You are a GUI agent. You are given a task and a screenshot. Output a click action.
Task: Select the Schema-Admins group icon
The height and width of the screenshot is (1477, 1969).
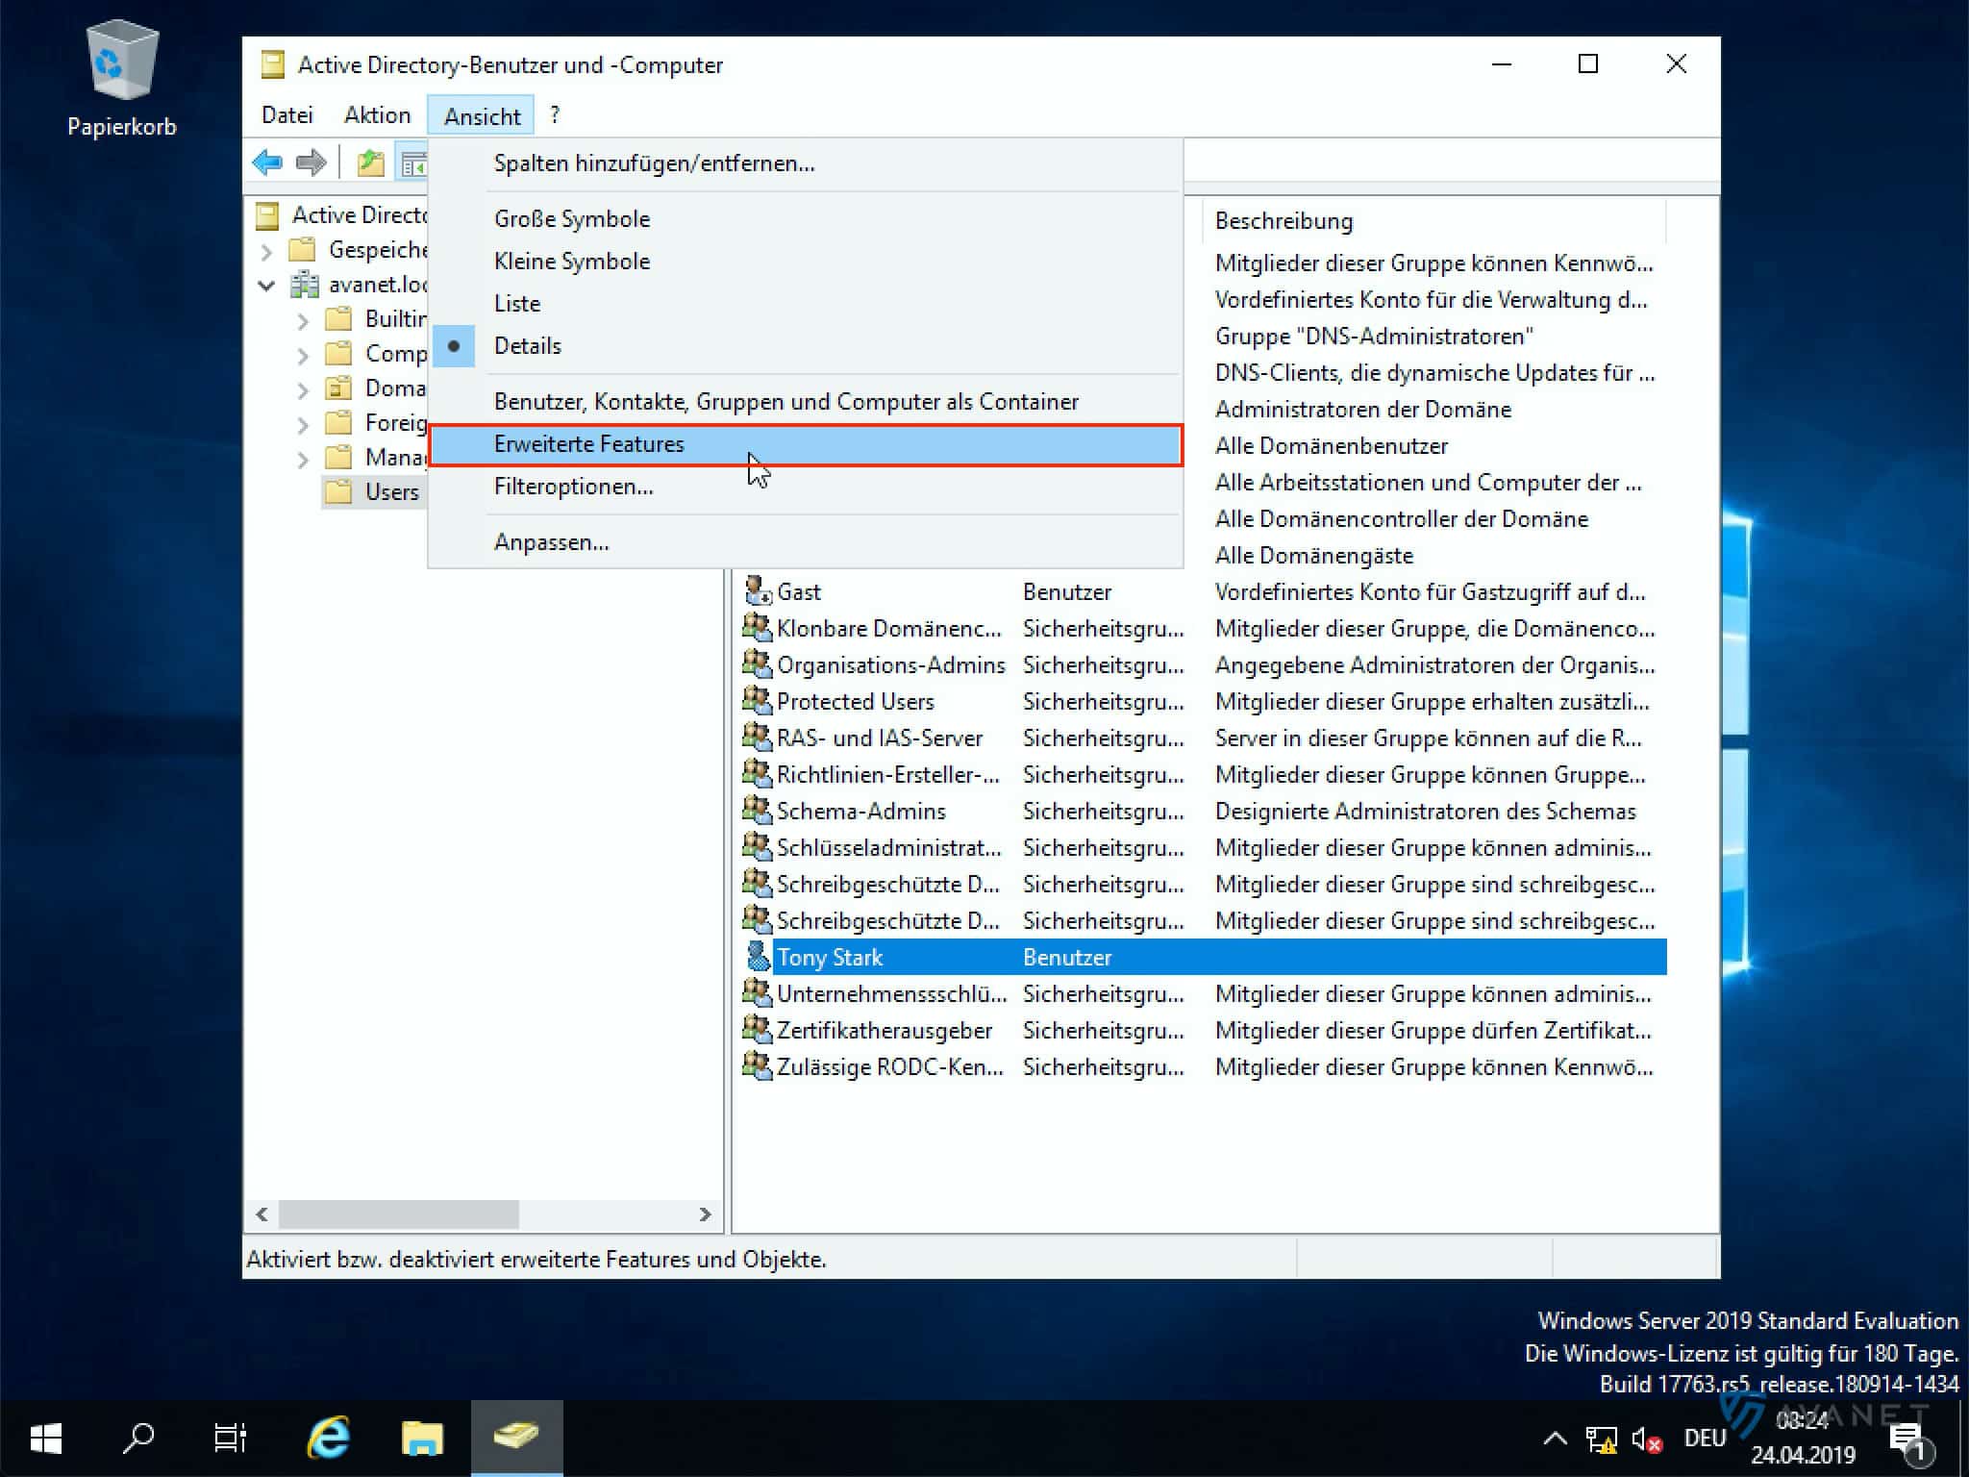(x=758, y=811)
